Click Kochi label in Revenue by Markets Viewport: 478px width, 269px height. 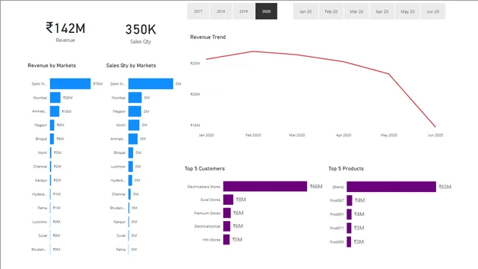point(43,152)
